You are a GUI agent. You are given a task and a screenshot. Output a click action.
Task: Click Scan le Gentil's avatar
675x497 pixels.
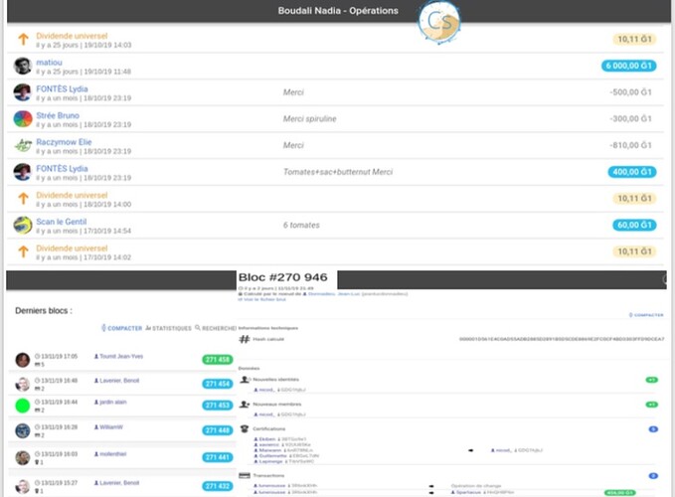coord(23,225)
